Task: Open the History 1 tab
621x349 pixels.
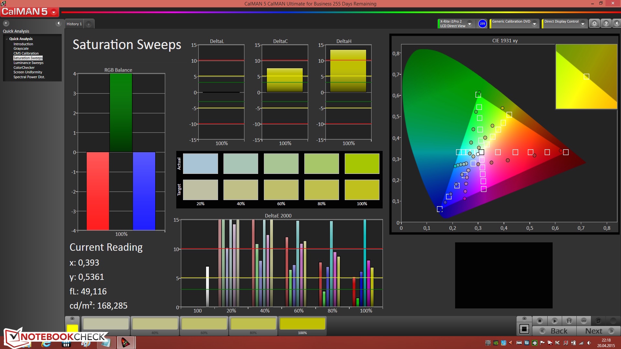Action: coord(74,24)
